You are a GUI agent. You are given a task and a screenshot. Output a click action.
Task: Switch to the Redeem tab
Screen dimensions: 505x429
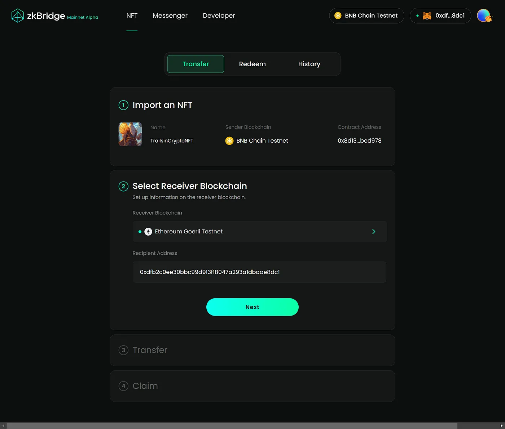point(252,64)
